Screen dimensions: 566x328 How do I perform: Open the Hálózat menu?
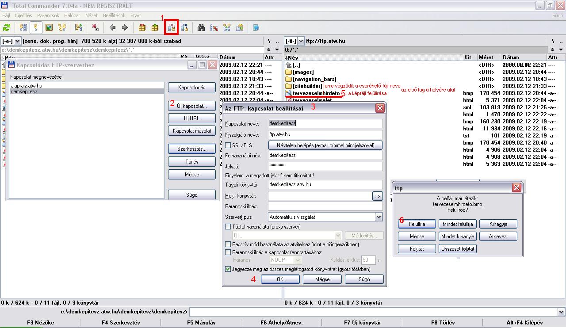(x=72, y=15)
